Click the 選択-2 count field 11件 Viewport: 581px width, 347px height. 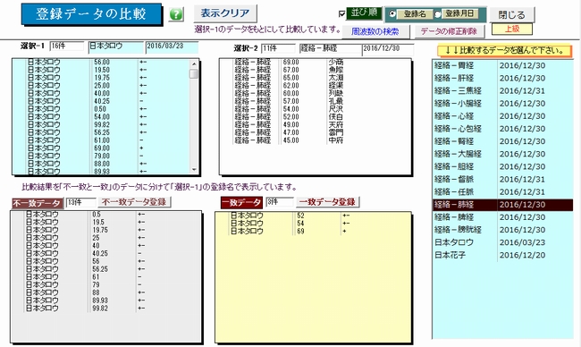click(x=278, y=48)
